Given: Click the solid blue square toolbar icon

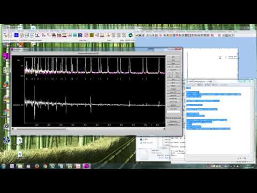Looking at the screenshot, I should click(x=17, y=35).
